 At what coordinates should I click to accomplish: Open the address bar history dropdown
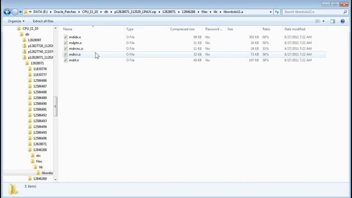click(x=271, y=12)
